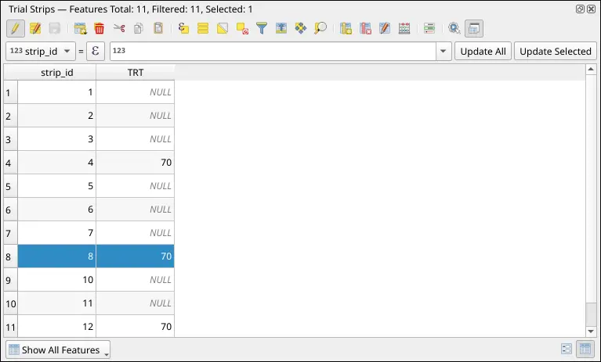Click the funnel filter icon
Image resolution: width=601 pixels, height=362 pixels.
262,29
